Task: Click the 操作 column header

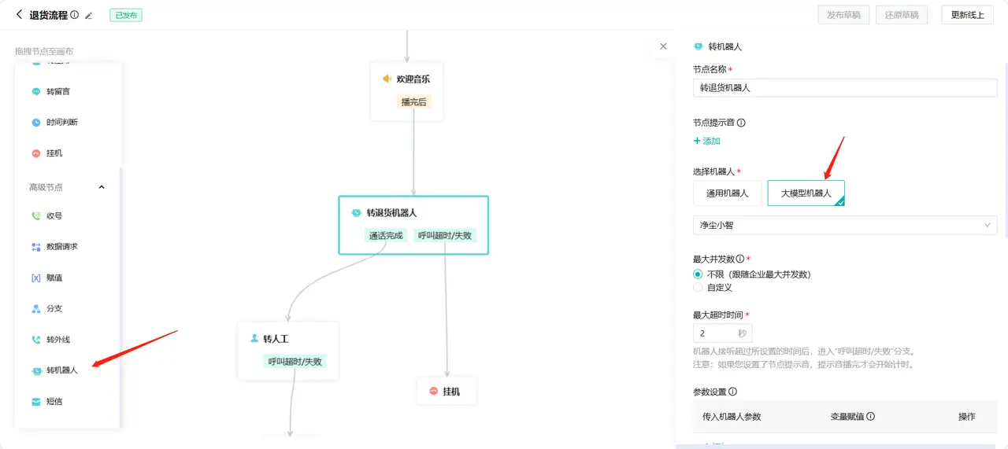Action: click(x=966, y=417)
